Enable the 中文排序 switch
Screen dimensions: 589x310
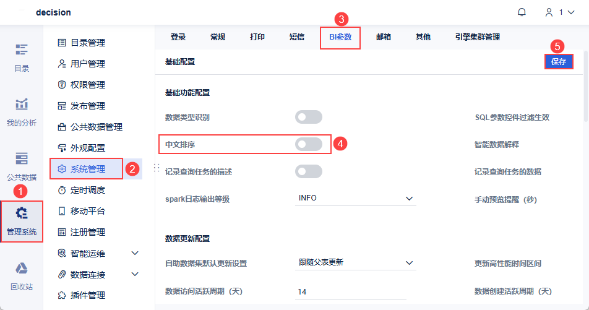(309, 144)
